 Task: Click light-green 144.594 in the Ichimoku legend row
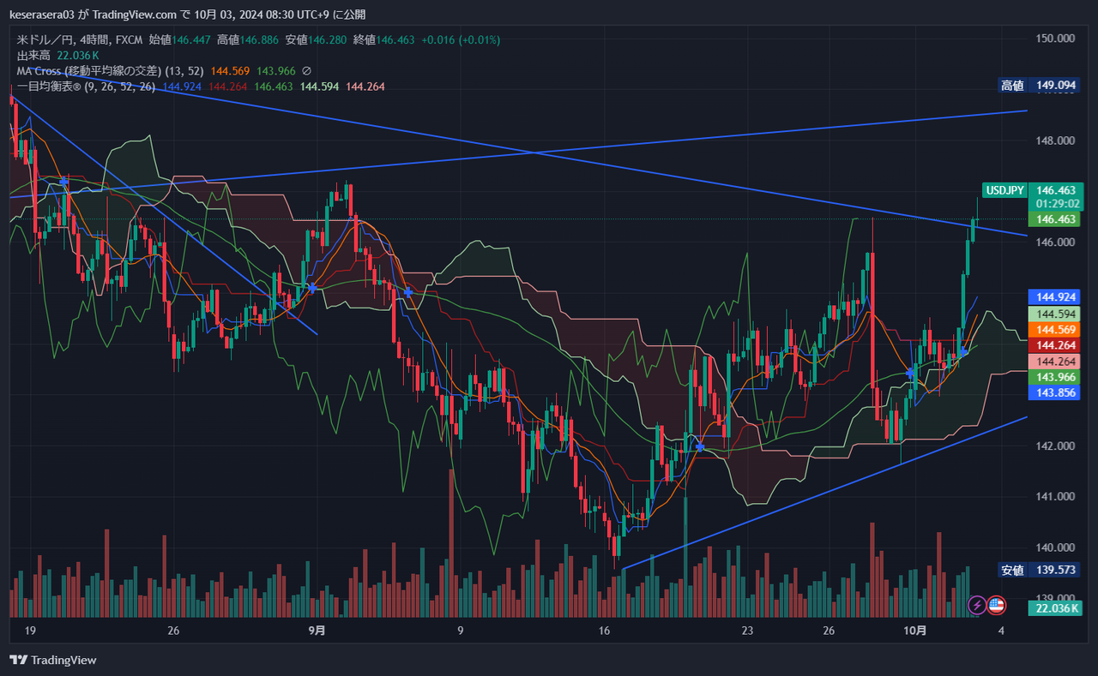pos(320,87)
